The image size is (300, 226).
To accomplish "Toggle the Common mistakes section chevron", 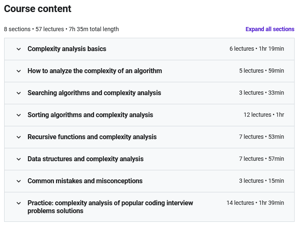I will [19, 181].
